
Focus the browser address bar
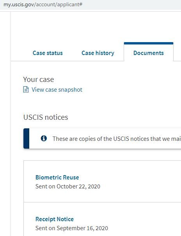point(90,5)
